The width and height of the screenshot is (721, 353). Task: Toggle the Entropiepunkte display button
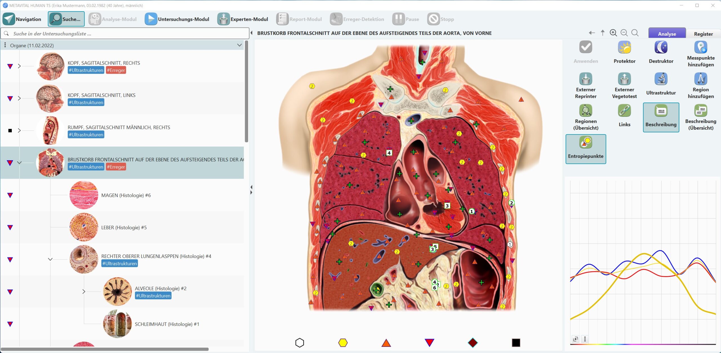(x=586, y=149)
